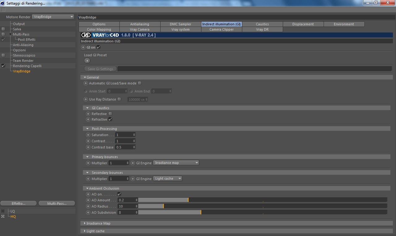Image resolution: width=396 pixels, height=236 pixels.
Task: Adjust the AO Amount slider
Action: [263, 200]
